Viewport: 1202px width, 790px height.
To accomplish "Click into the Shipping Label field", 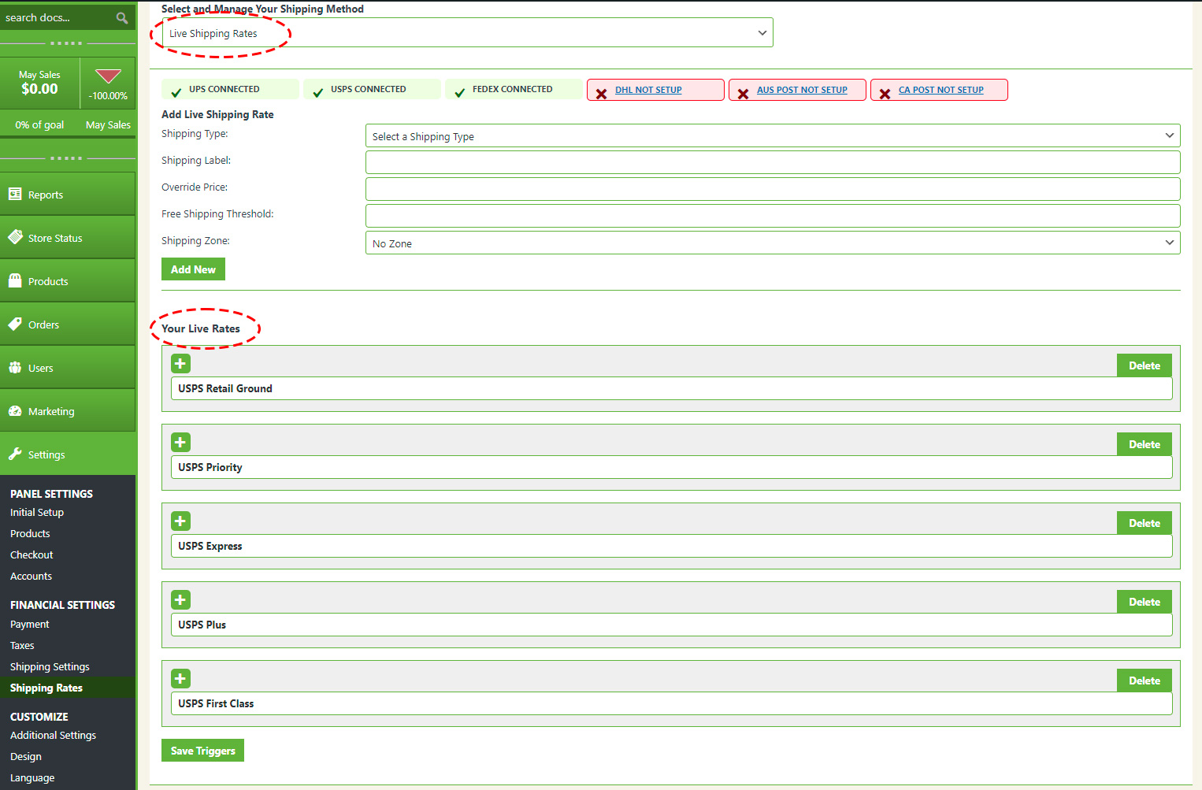I will click(772, 162).
